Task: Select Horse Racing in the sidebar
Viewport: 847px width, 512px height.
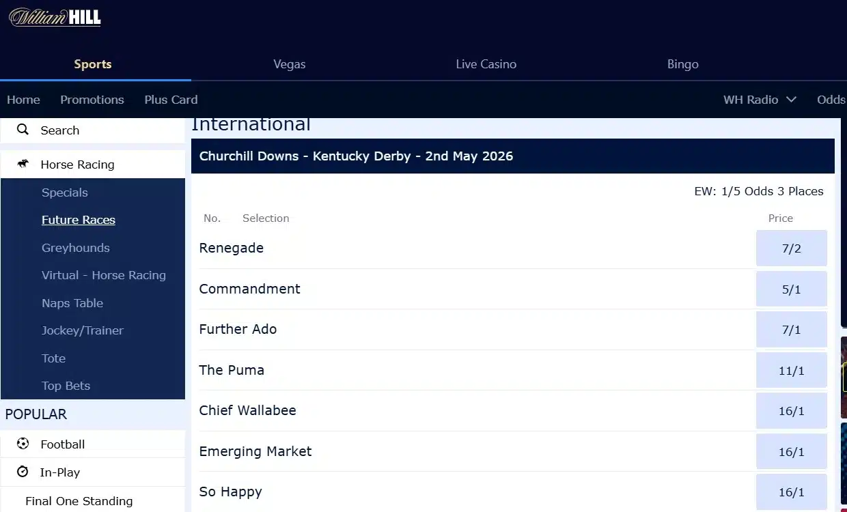Action: (93, 165)
